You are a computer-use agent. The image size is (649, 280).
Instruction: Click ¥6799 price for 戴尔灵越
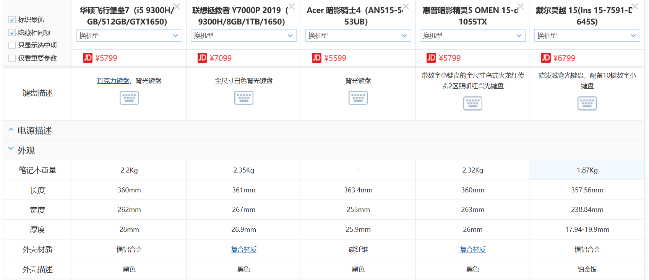pos(564,58)
